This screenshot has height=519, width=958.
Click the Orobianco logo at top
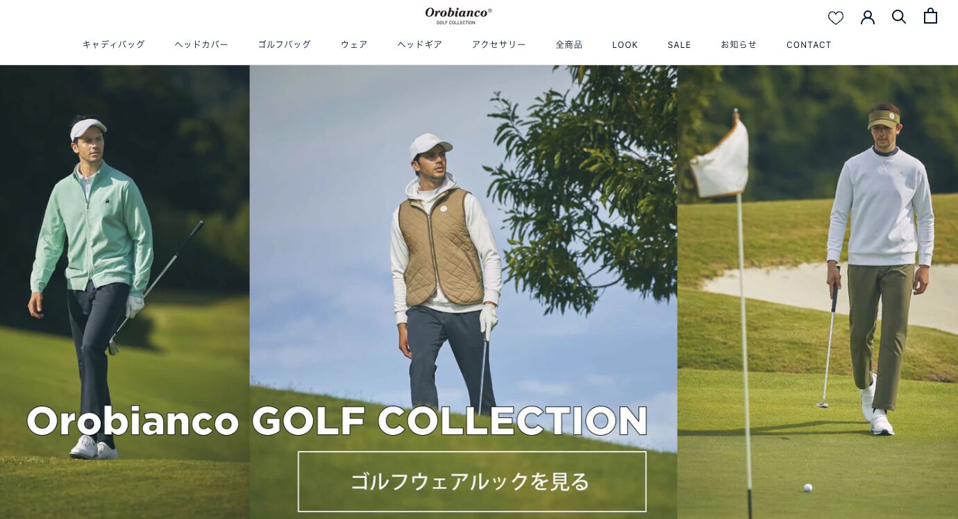click(458, 15)
